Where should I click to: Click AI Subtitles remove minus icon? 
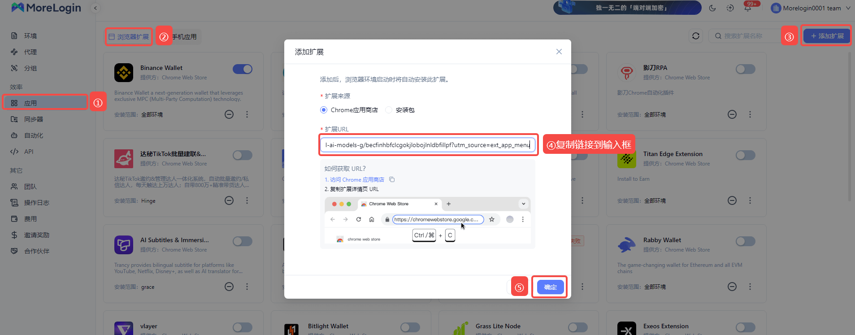click(x=229, y=287)
